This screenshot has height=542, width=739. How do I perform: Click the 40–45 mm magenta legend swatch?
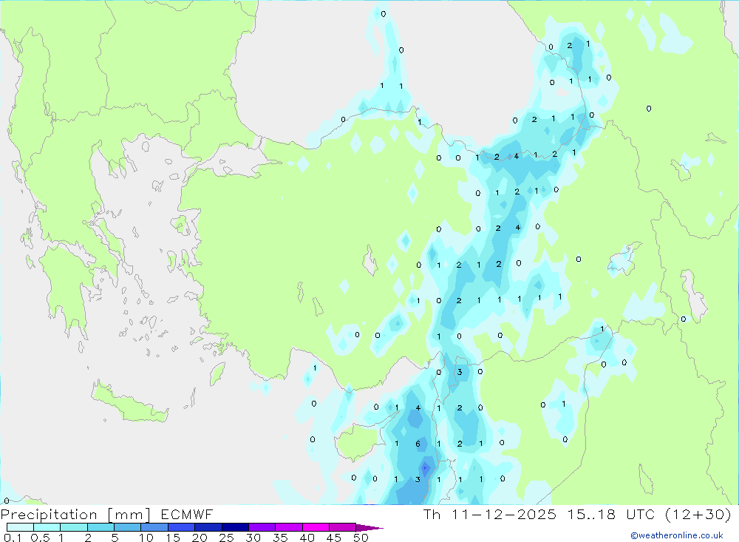[316, 527]
